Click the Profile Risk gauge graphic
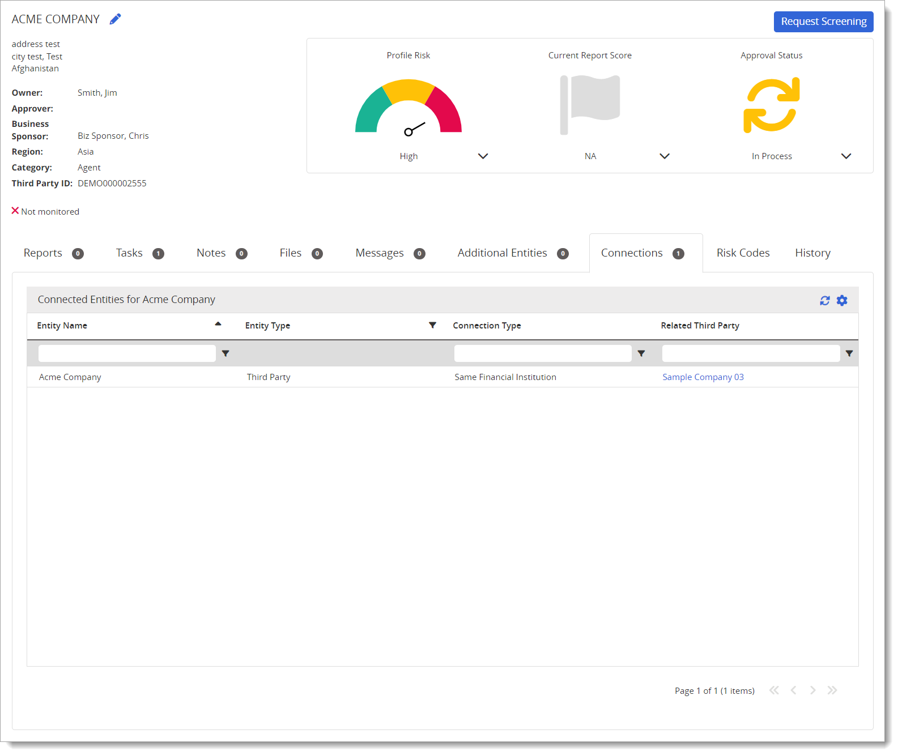Screen dimensions: 898x755 click(x=408, y=108)
